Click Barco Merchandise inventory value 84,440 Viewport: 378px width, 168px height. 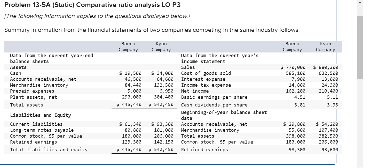(133, 85)
